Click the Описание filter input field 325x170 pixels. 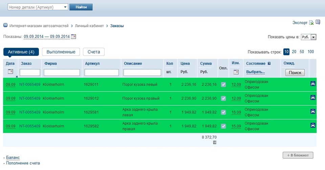[x=142, y=72]
